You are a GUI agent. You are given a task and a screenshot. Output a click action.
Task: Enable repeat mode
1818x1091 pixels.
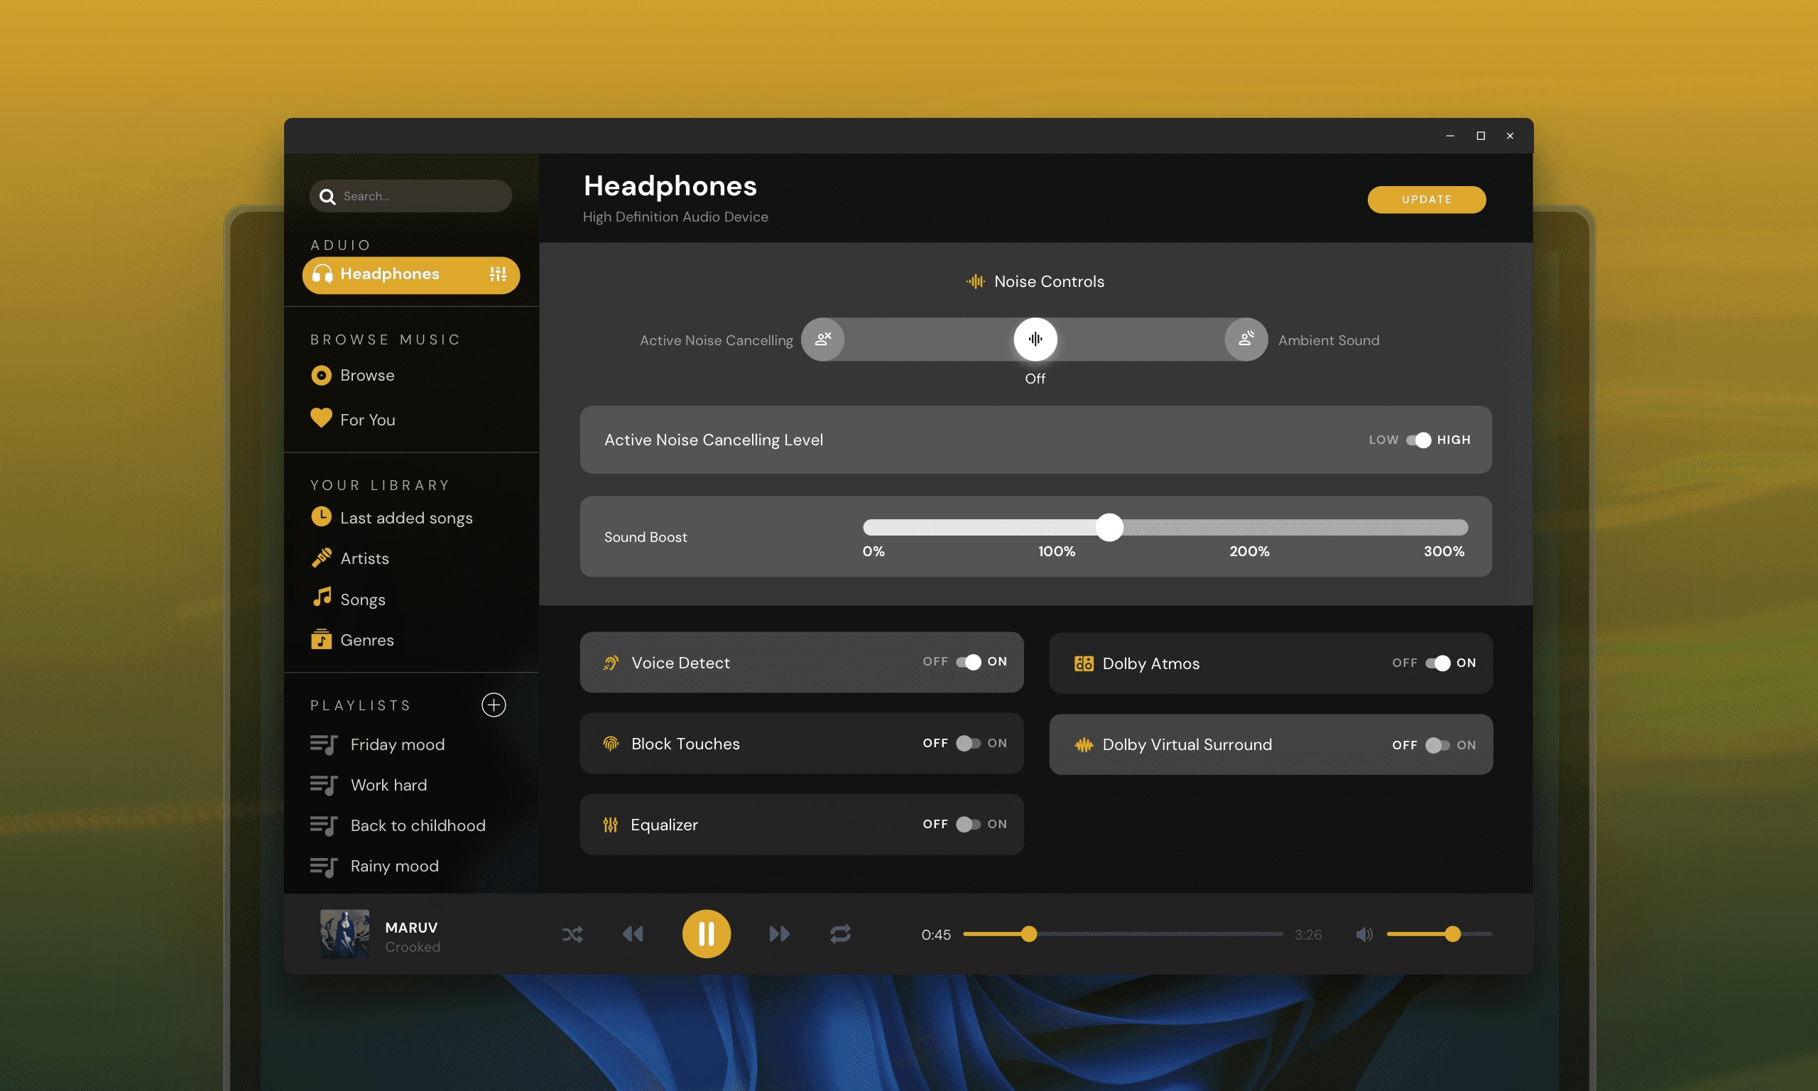(840, 935)
